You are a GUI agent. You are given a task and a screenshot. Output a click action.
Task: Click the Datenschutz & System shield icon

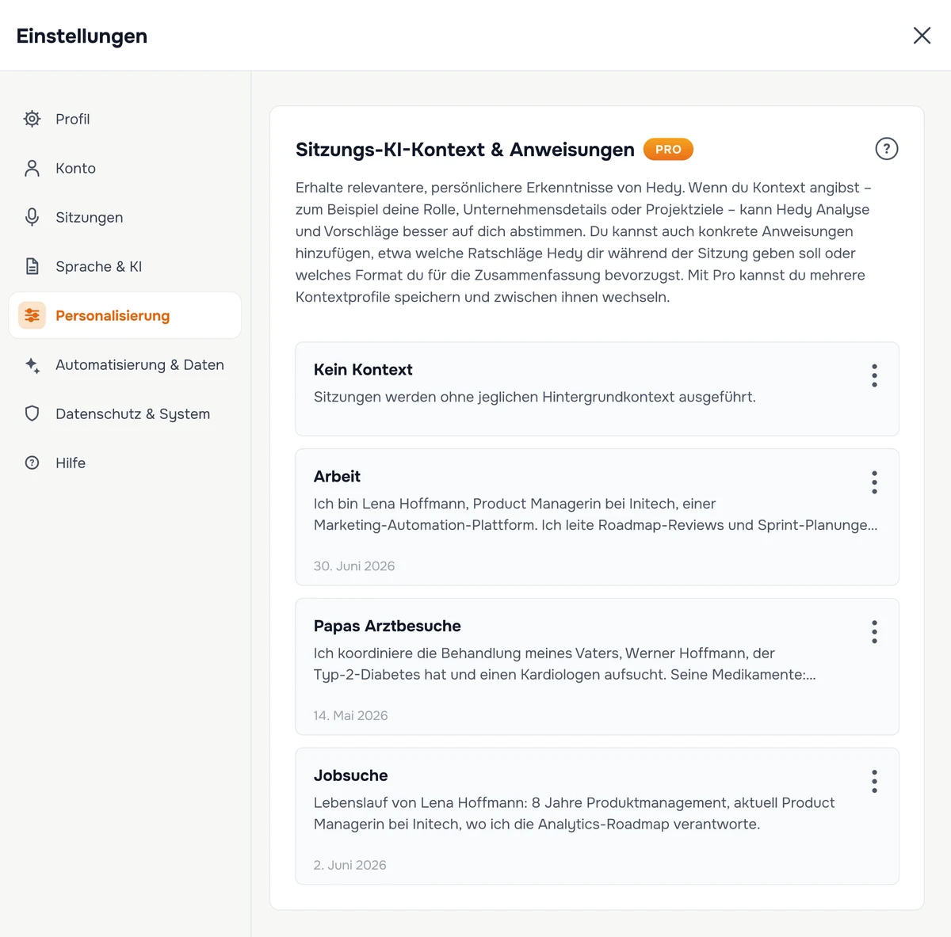point(32,413)
